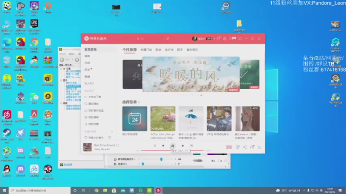The height and width of the screenshot is (194, 346).
Task: Toggle shuffle play mode icon
Action: pyautogui.click(x=154, y=146)
